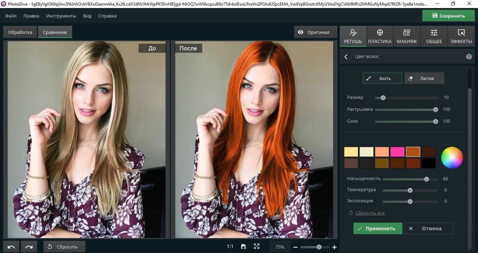Open the Пластика sculpt panel

pos(380,36)
